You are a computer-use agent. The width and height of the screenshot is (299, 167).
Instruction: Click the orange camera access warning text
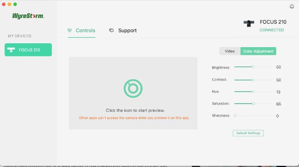134,118
